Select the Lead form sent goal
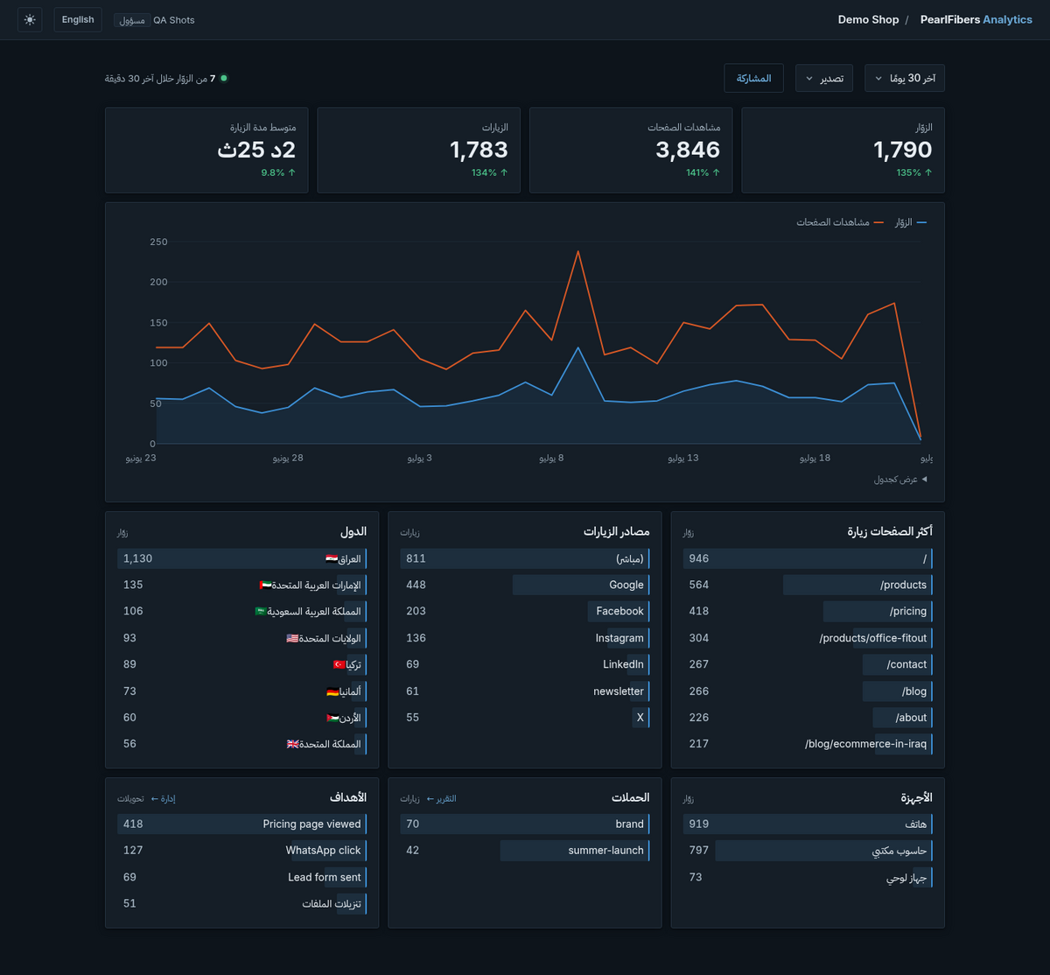This screenshot has width=1050, height=975. pos(242,877)
